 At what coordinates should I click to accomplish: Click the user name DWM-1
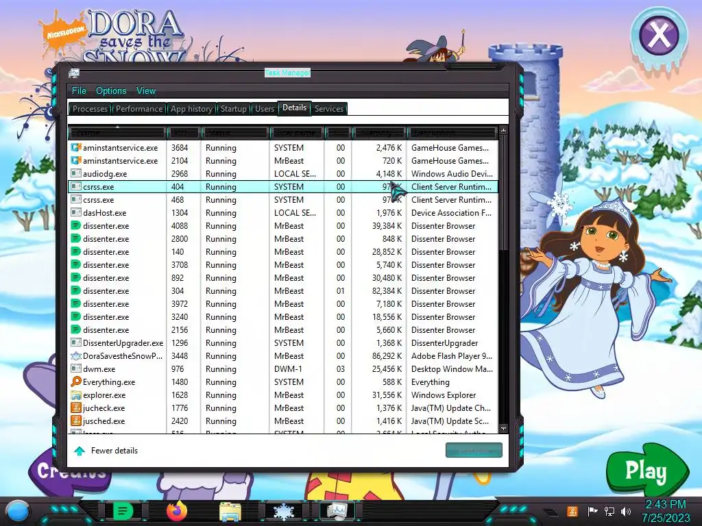(x=289, y=369)
